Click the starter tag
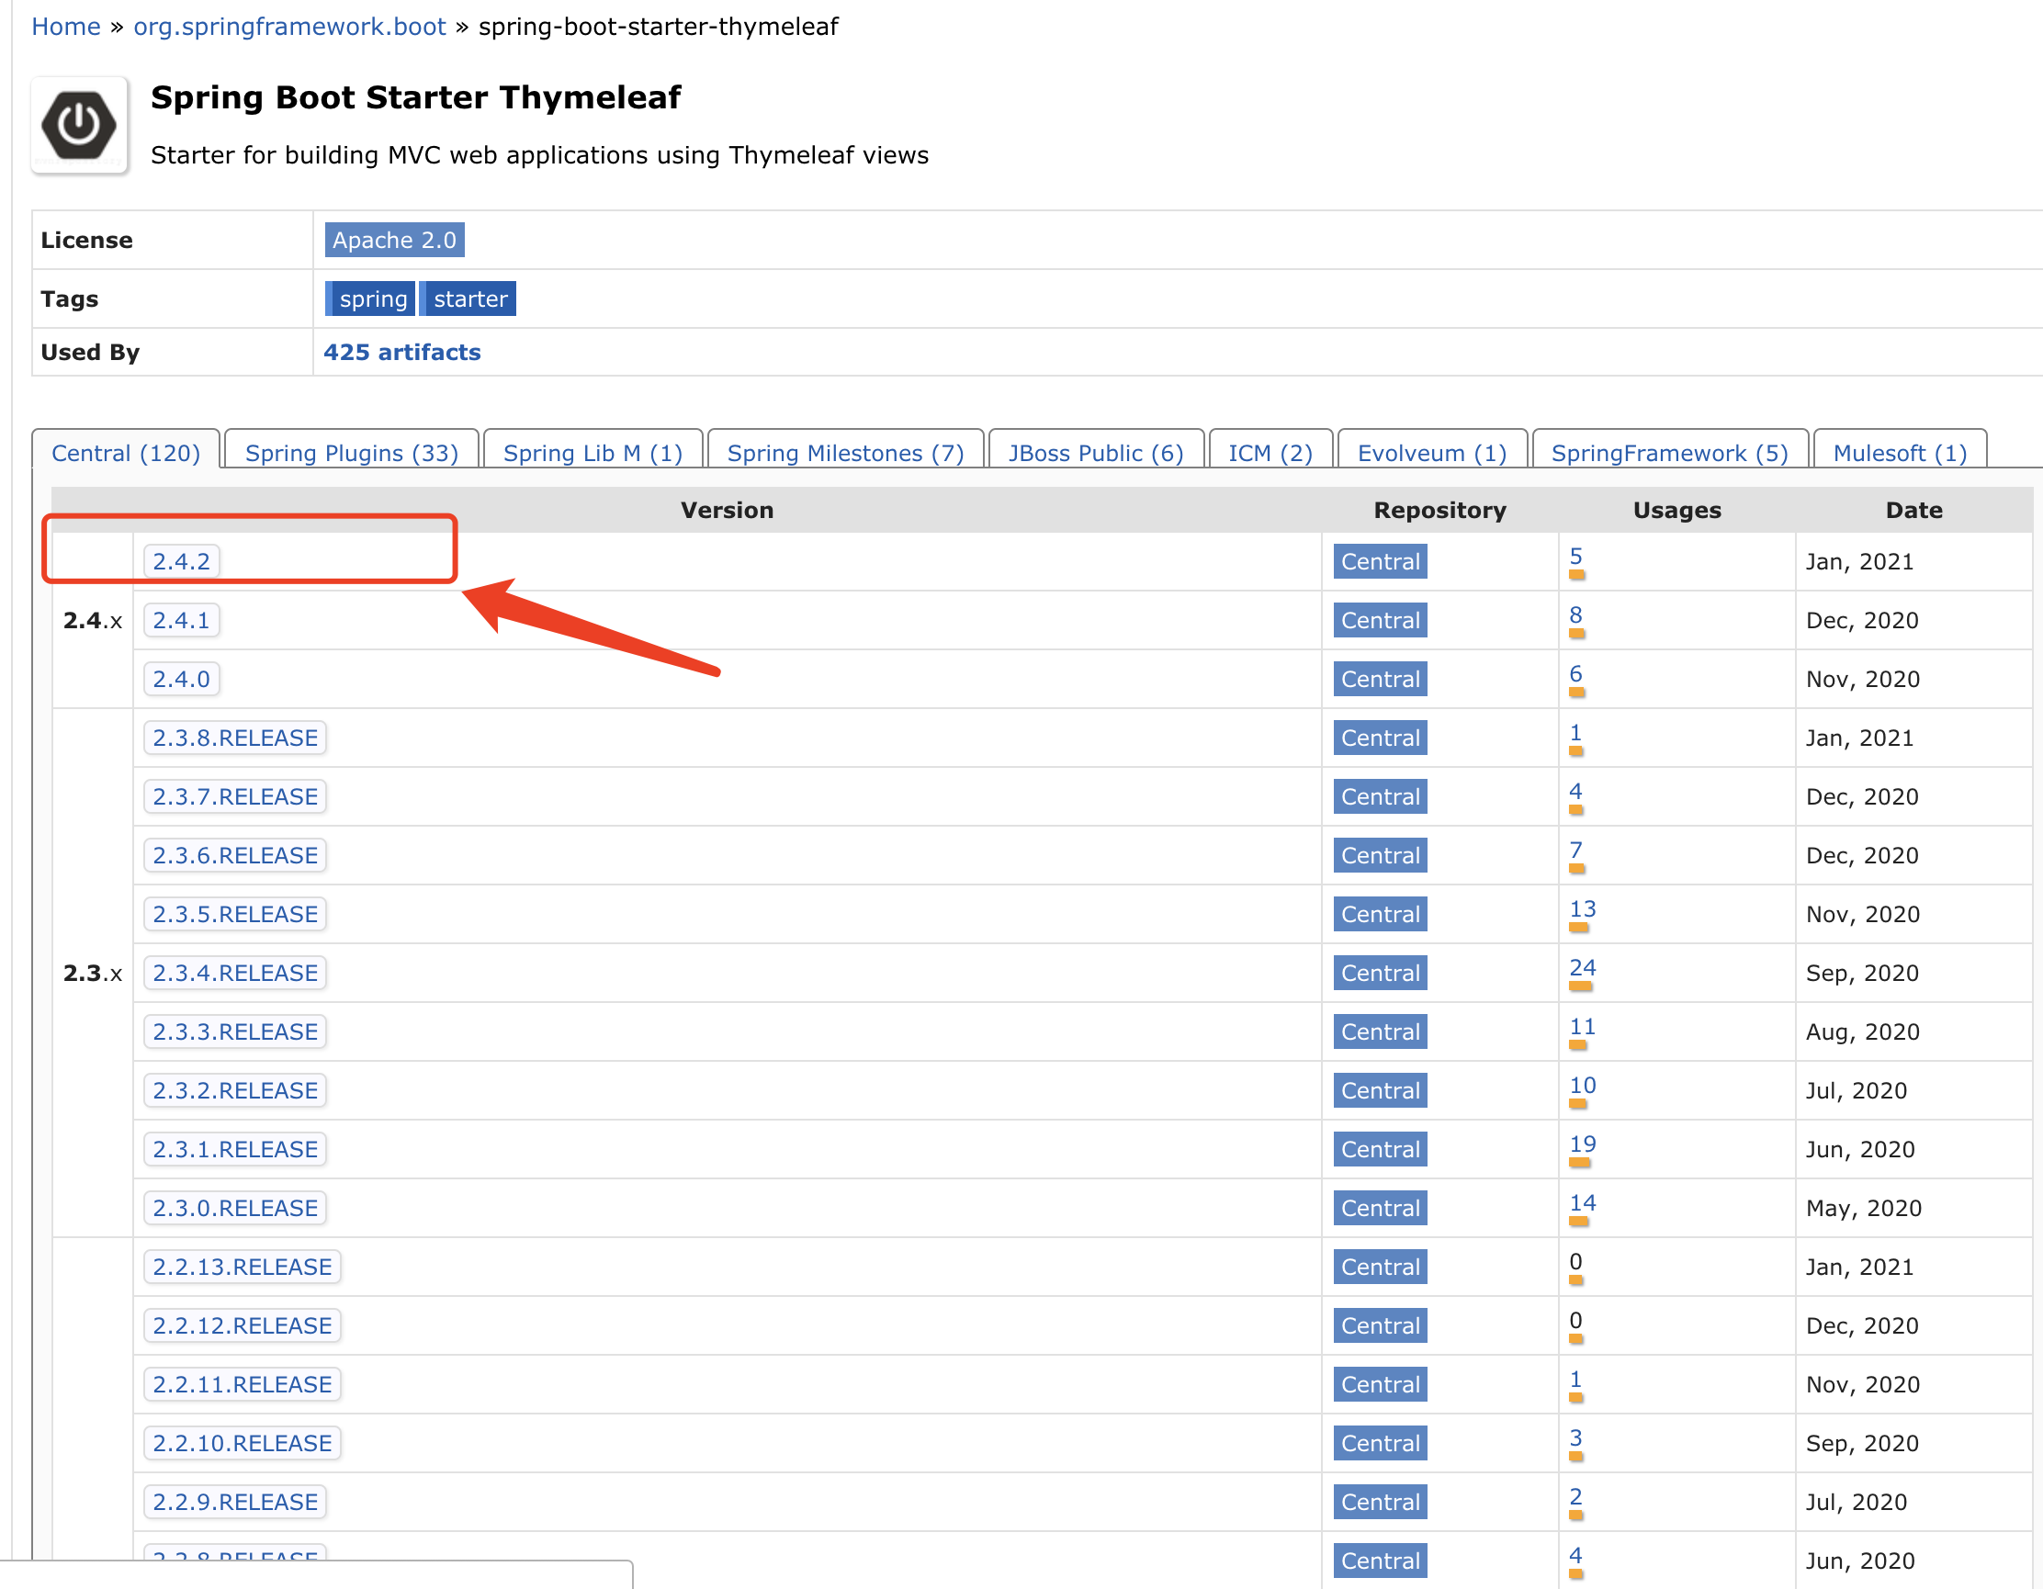The image size is (2043, 1589). [x=468, y=299]
